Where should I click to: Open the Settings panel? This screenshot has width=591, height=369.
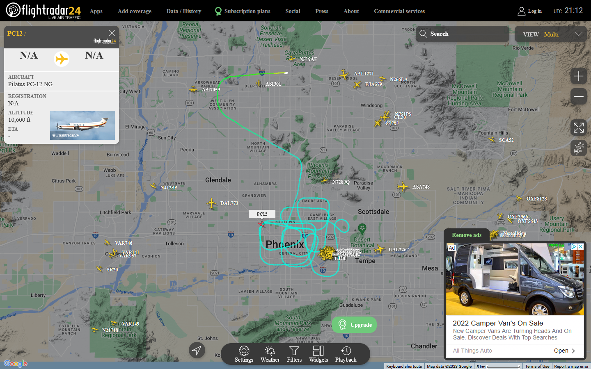click(x=244, y=354)
